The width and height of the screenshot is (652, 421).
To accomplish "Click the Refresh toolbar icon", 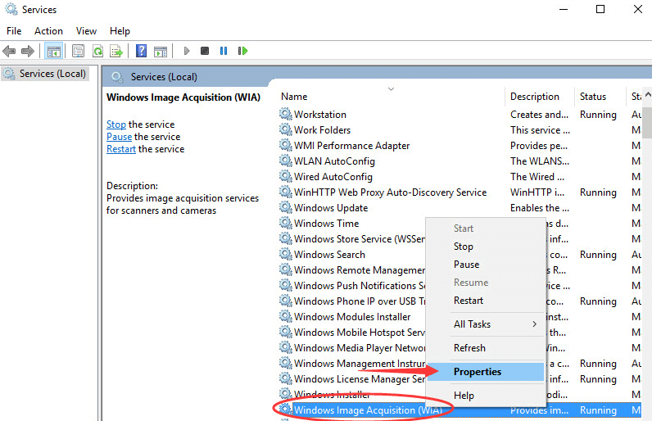I will (x=97, y=51).
